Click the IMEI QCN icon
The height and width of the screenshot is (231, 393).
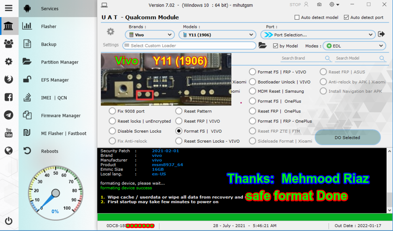[27, 97]
